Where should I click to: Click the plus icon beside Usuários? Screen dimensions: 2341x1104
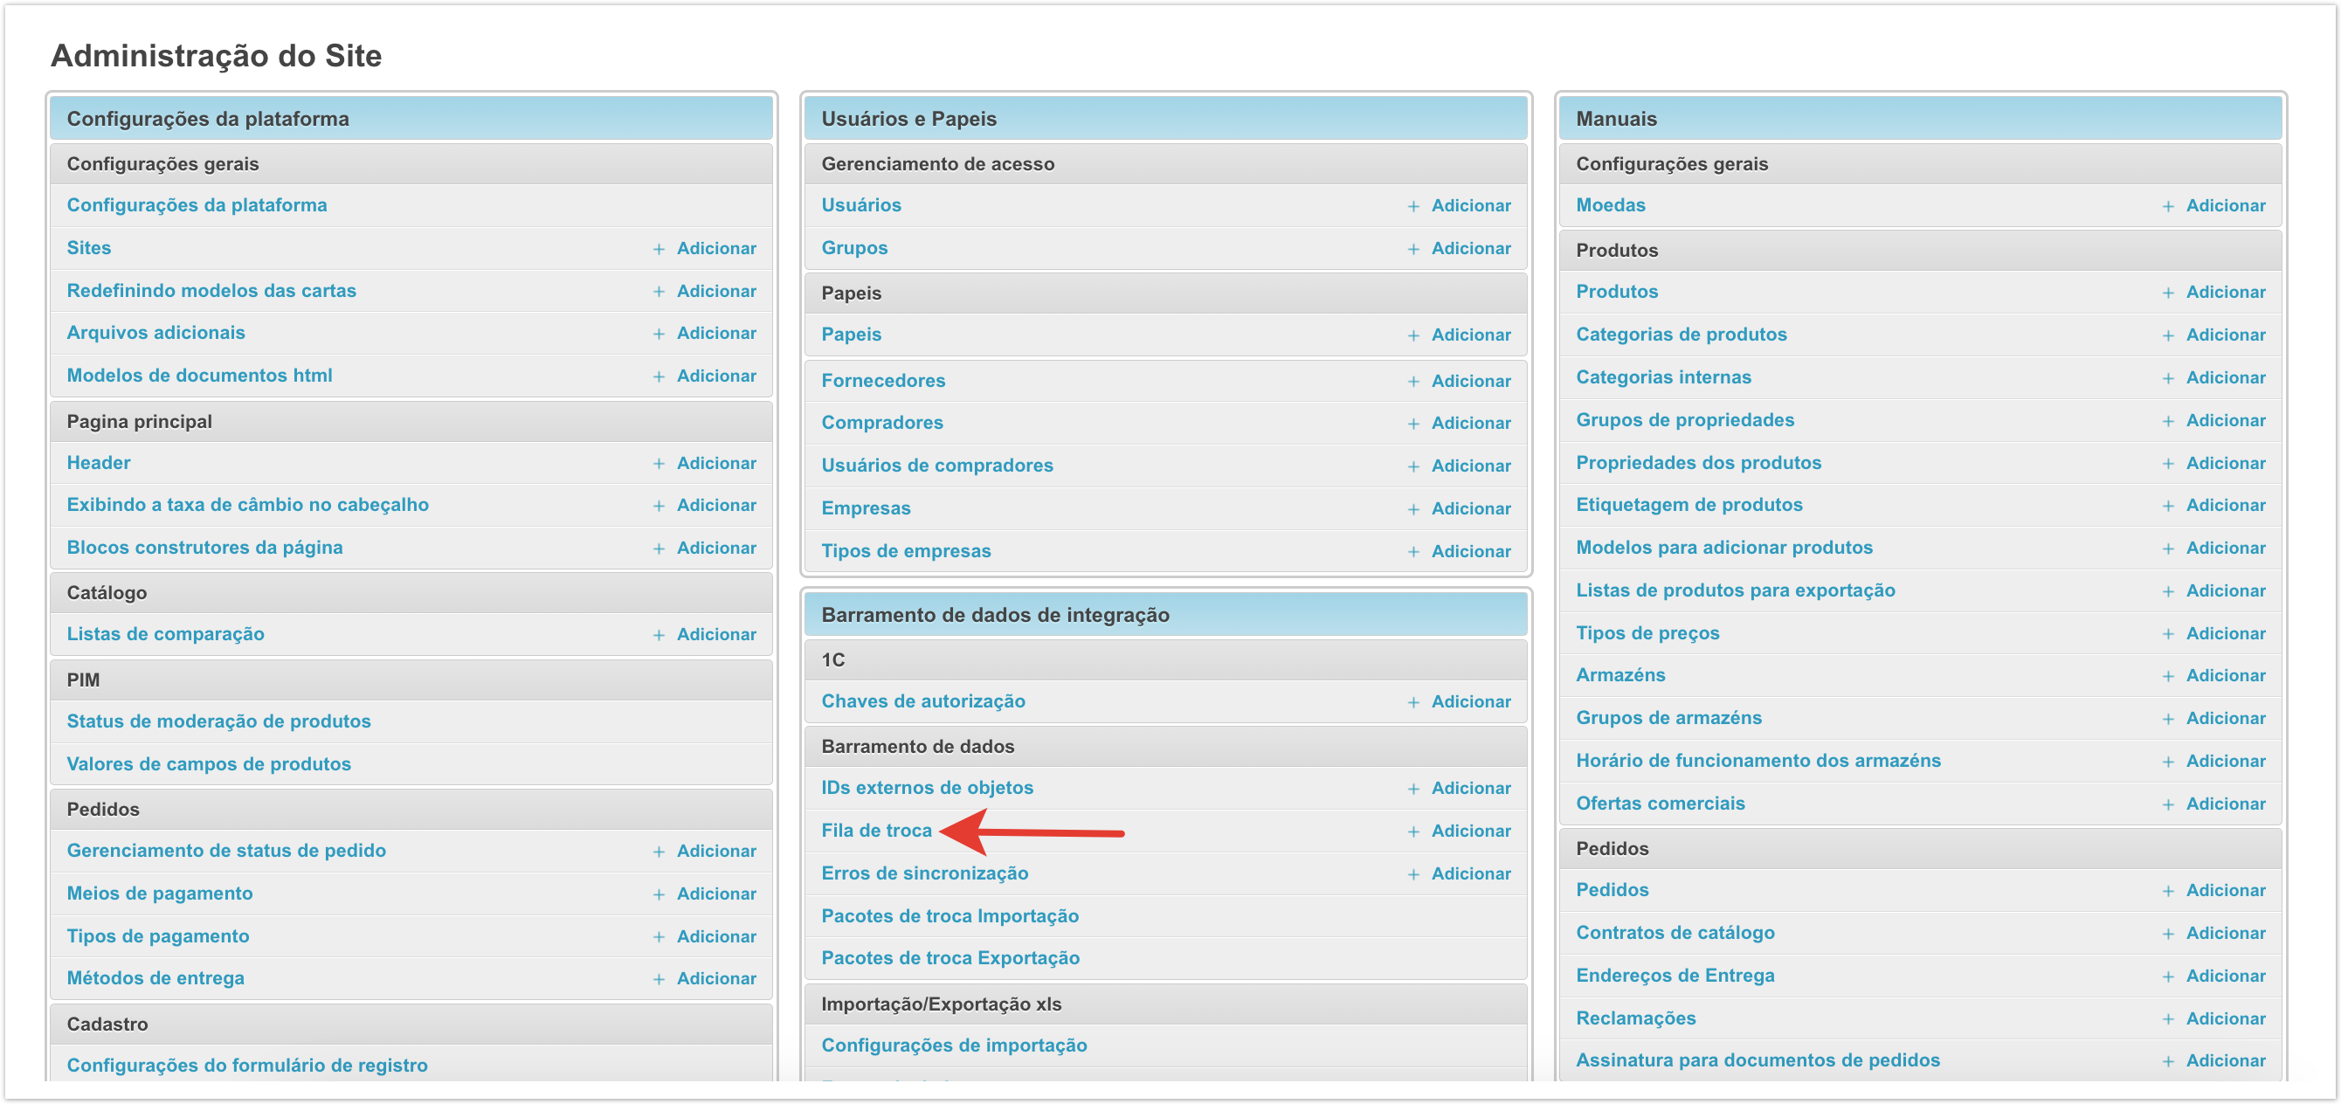(1412, 206)
